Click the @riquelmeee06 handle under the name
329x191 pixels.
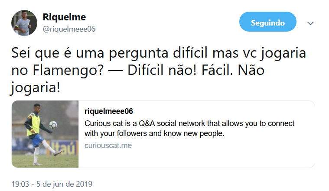click(x=69, y=29)
